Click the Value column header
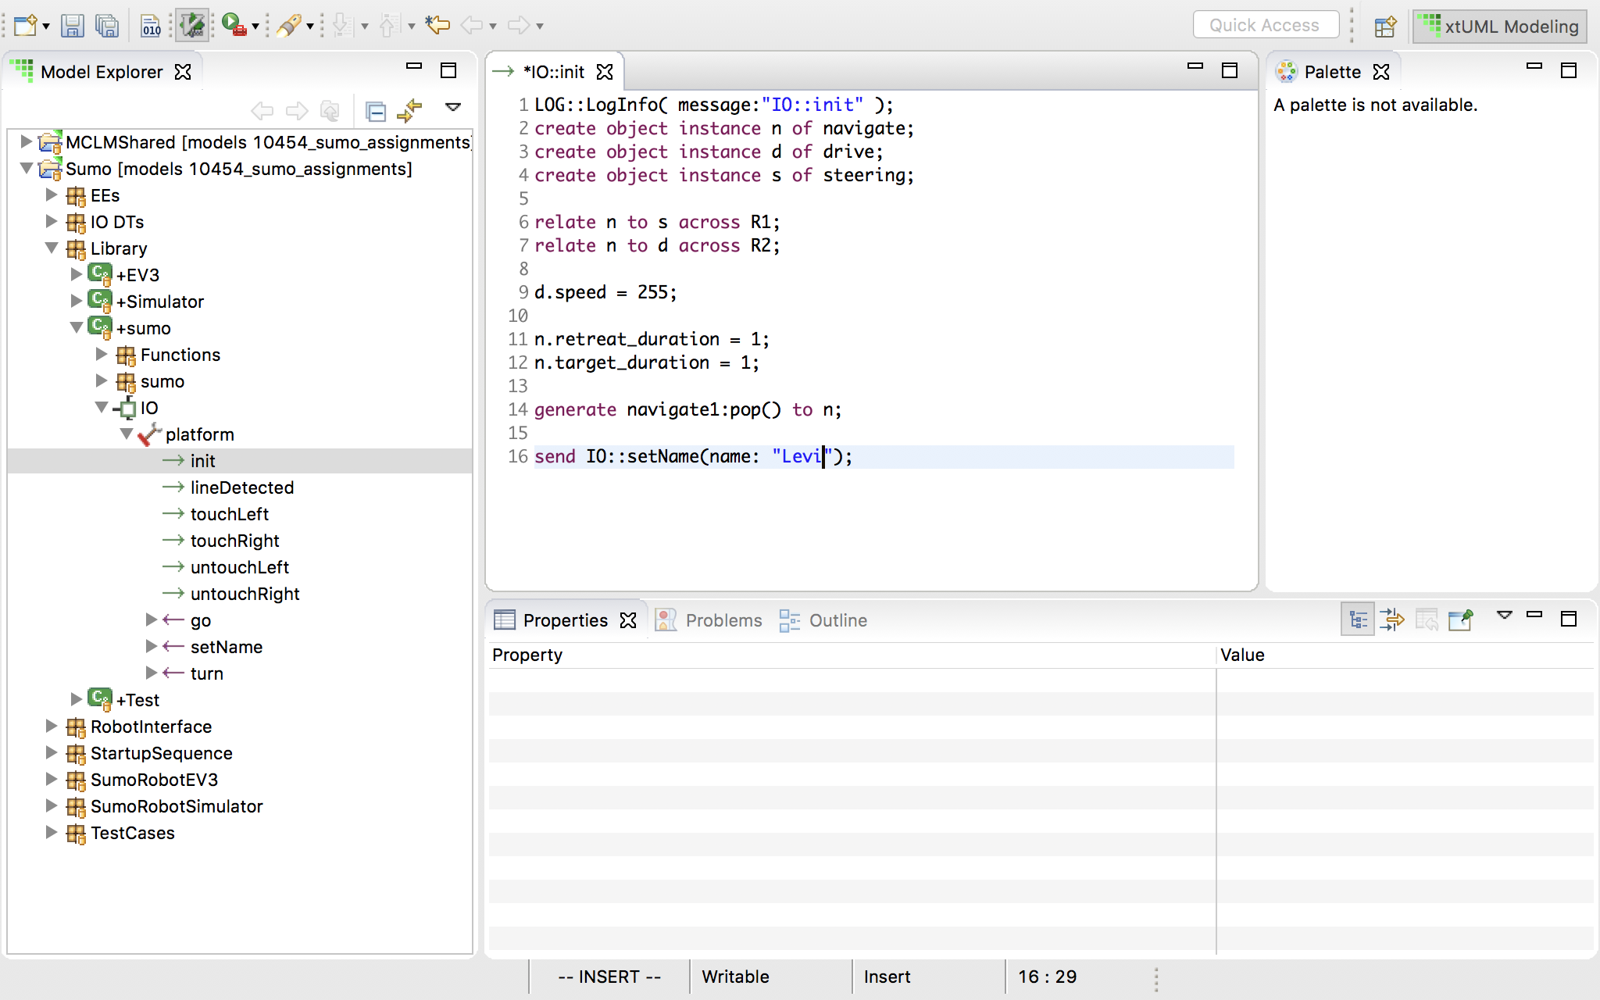 pos(1405,655)
